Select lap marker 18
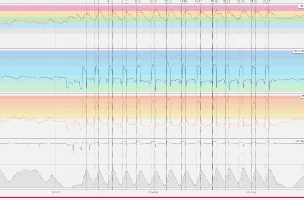 click(212, 2)
